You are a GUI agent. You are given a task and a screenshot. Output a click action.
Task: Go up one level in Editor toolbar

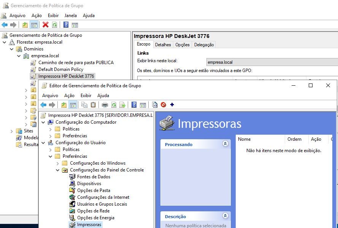pos(63,105)
